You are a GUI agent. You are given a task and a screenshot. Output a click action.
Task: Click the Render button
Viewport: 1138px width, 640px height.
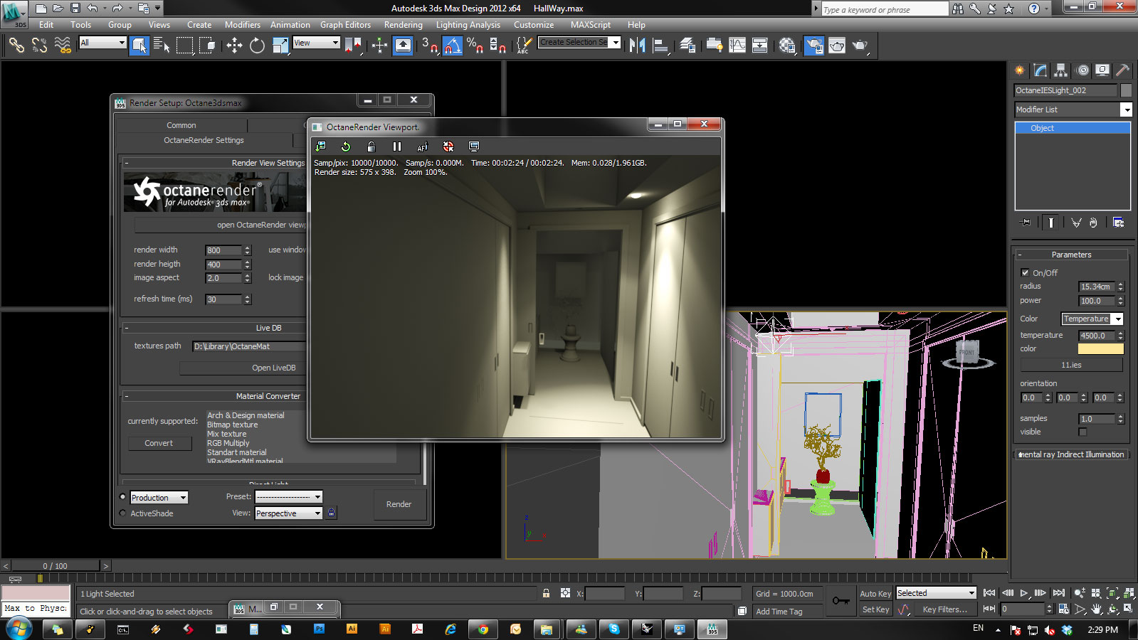coord(399,504)
